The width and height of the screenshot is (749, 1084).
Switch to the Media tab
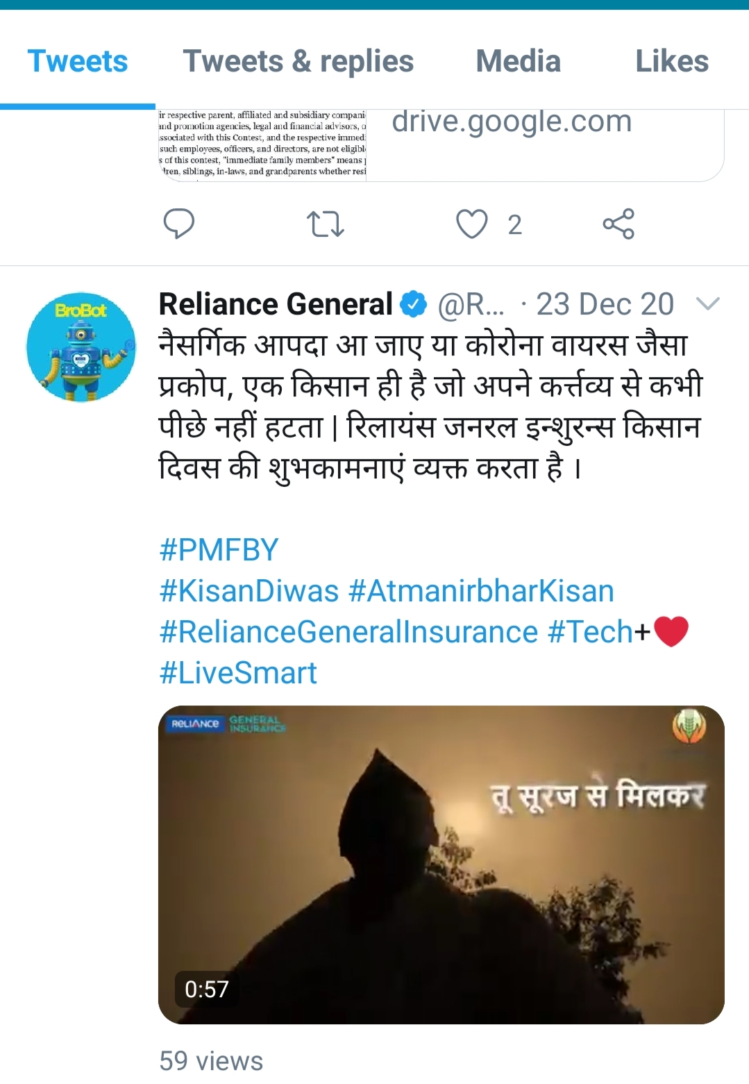coord(518,61)
